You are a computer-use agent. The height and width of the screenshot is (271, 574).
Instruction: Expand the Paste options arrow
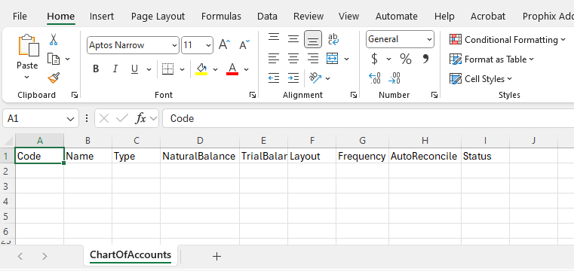point(26,77)
